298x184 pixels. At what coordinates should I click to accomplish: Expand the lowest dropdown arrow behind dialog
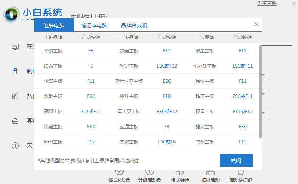265,113
